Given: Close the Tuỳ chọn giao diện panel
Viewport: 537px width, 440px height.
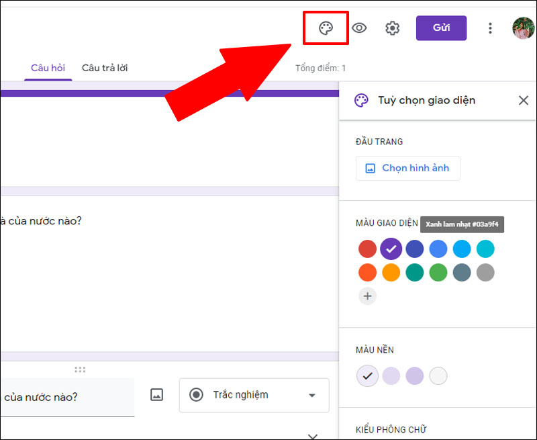Looking at the screenshot, I should (x=524, y=100).
